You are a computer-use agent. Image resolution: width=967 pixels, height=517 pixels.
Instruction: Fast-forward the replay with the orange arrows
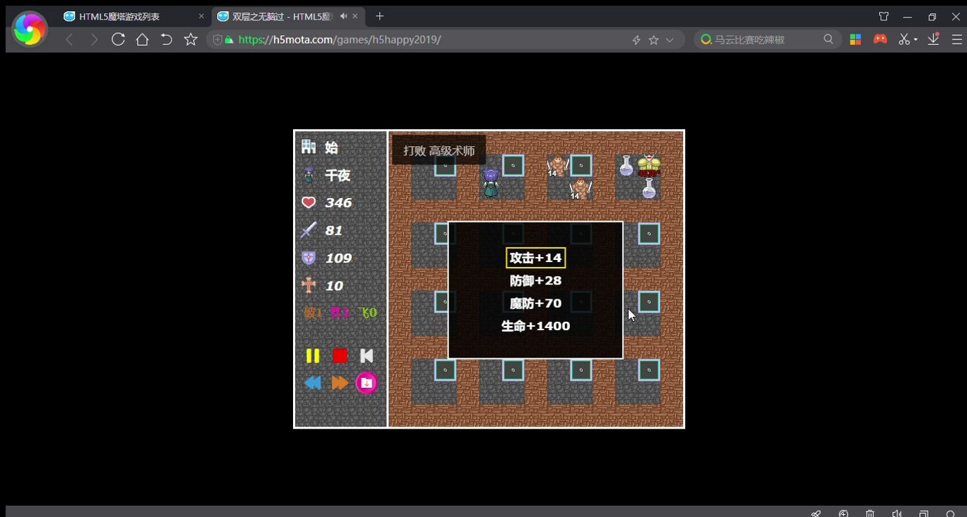pos(339,382)
